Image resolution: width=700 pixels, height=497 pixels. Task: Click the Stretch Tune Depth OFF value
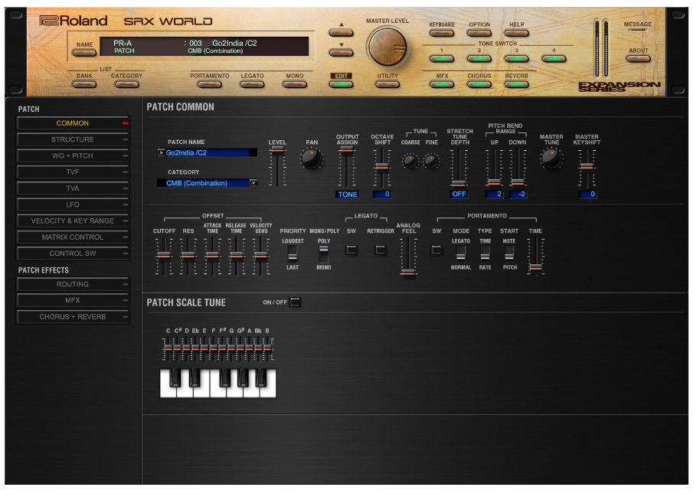click(459, 195)
